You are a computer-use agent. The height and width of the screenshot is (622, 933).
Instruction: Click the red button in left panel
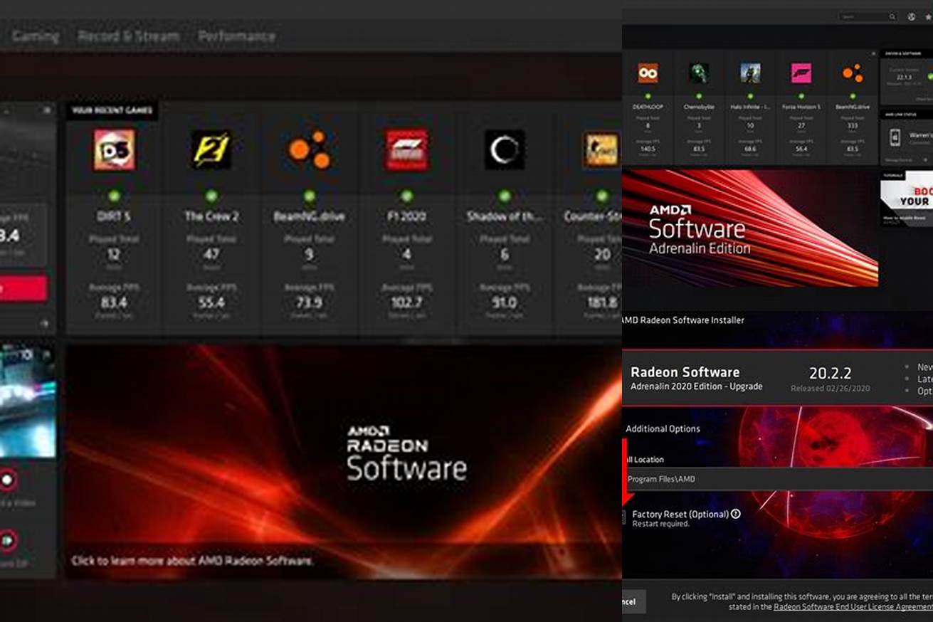(x=23, y=288)
